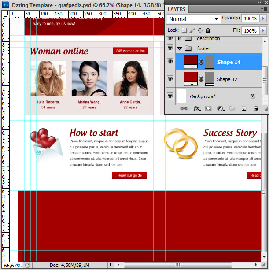The image size is (269, 270).
Task: Click Shape 12 mask link chain icon
Action: point(201,79)
